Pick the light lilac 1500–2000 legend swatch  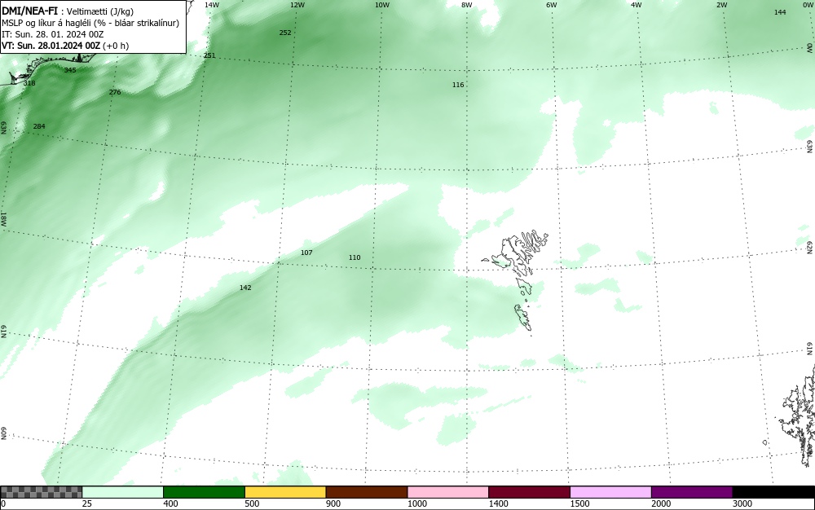pyautogui.click(x=610, y=492)
